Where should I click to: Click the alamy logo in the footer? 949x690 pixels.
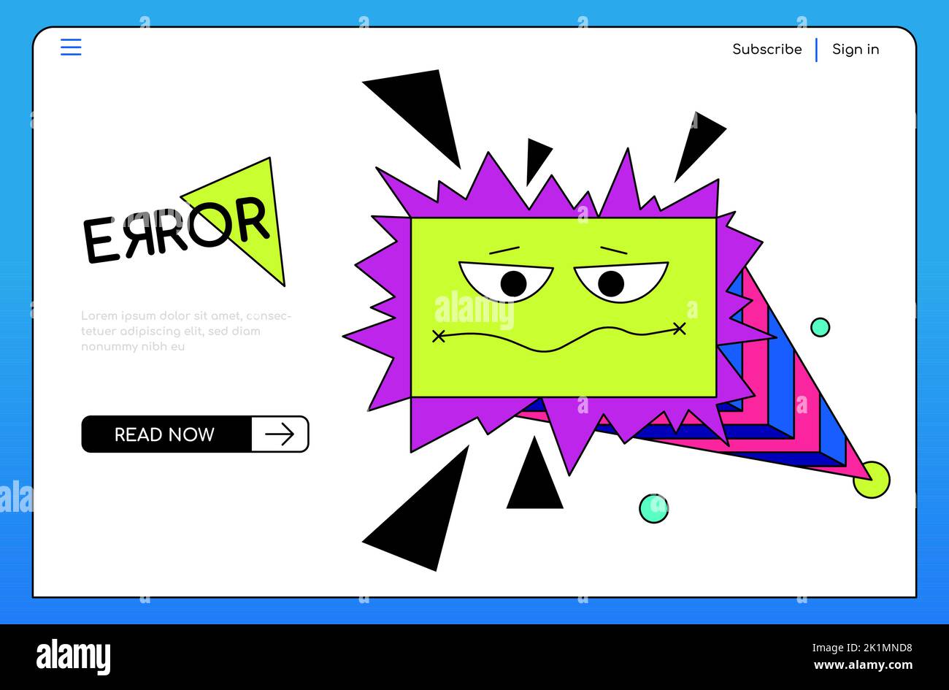coord(73,655)
